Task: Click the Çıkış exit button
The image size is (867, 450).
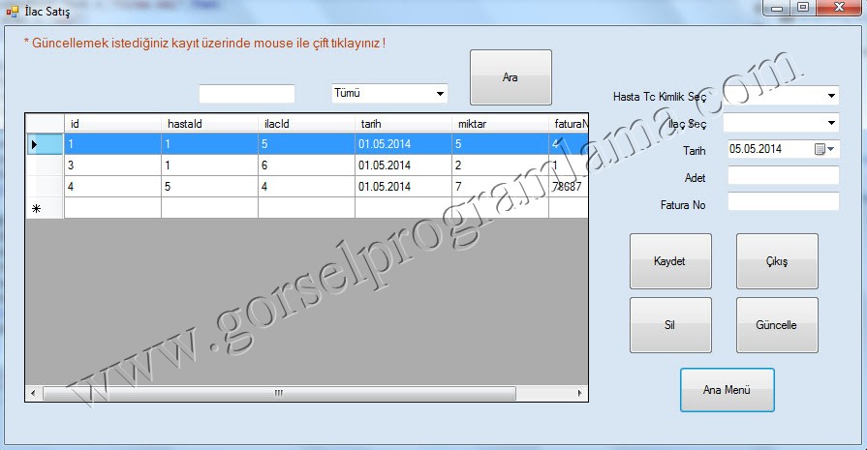Action: [x=777, y=261]
